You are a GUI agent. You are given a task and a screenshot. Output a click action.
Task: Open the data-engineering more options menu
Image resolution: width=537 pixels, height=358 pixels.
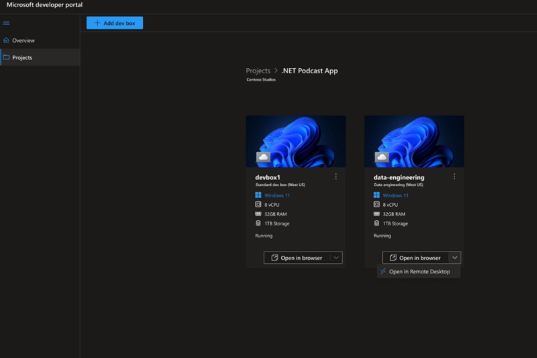454,176
